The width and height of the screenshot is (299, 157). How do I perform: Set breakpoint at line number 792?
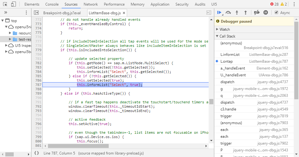pyautogui.click(x=38, y=106)
